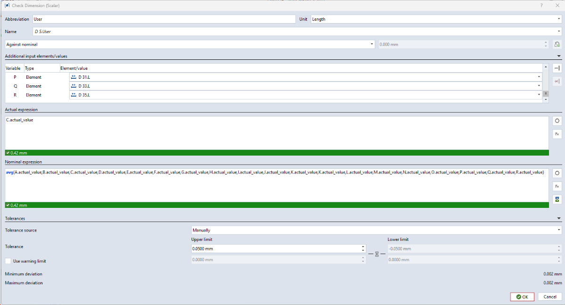
Task: Click into the Actual expression text area
Action: click(x=277, y=133)
